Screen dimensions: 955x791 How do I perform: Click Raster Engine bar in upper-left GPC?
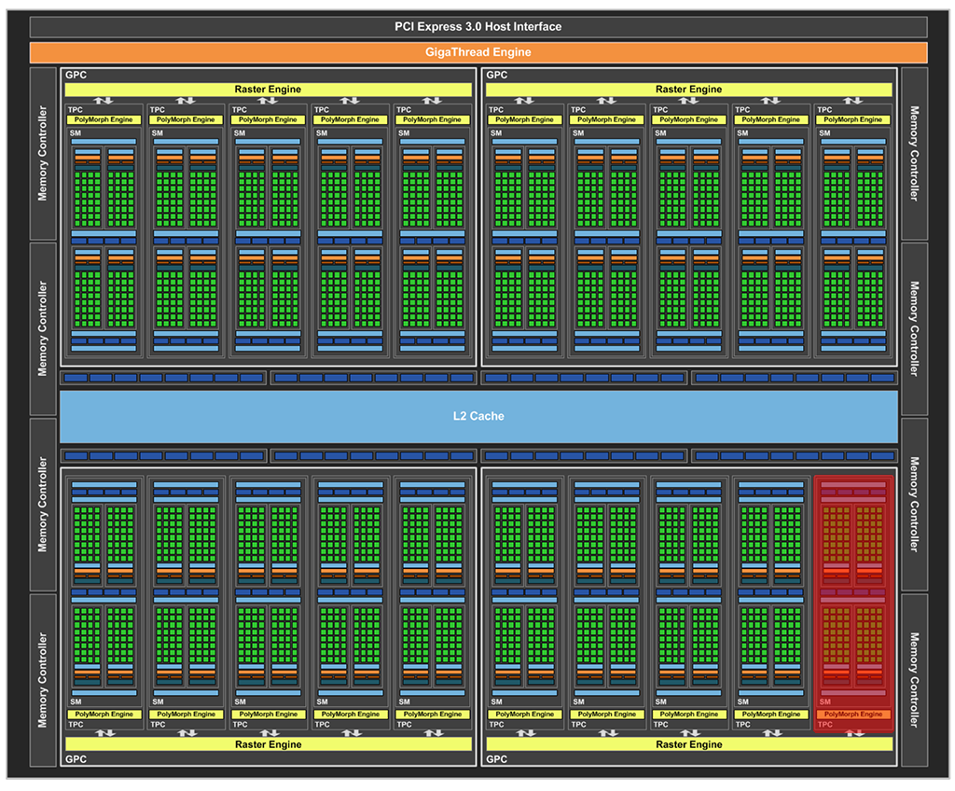click(268, 90)
